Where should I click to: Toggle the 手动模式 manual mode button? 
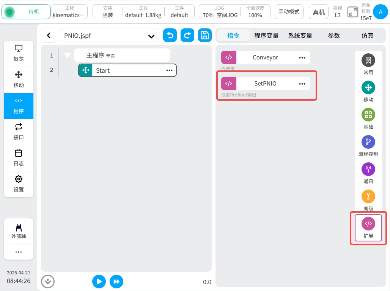pyautogui.click(x=289, y=12)
